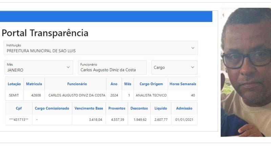Open the Instituição dropdown
The height and width of the screenshot is (150, 271).
pos(101,48)
